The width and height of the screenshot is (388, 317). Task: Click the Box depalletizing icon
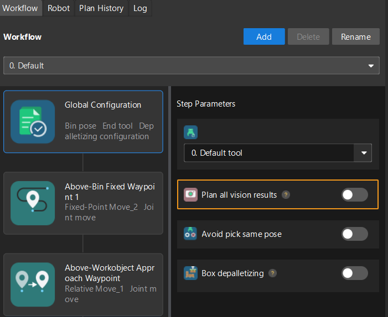[190, 273]
